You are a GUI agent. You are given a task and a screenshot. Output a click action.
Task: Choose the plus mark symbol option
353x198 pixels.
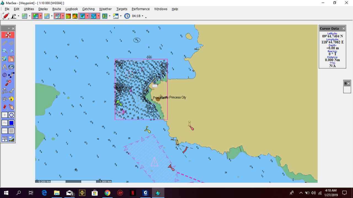click(5, 115)
